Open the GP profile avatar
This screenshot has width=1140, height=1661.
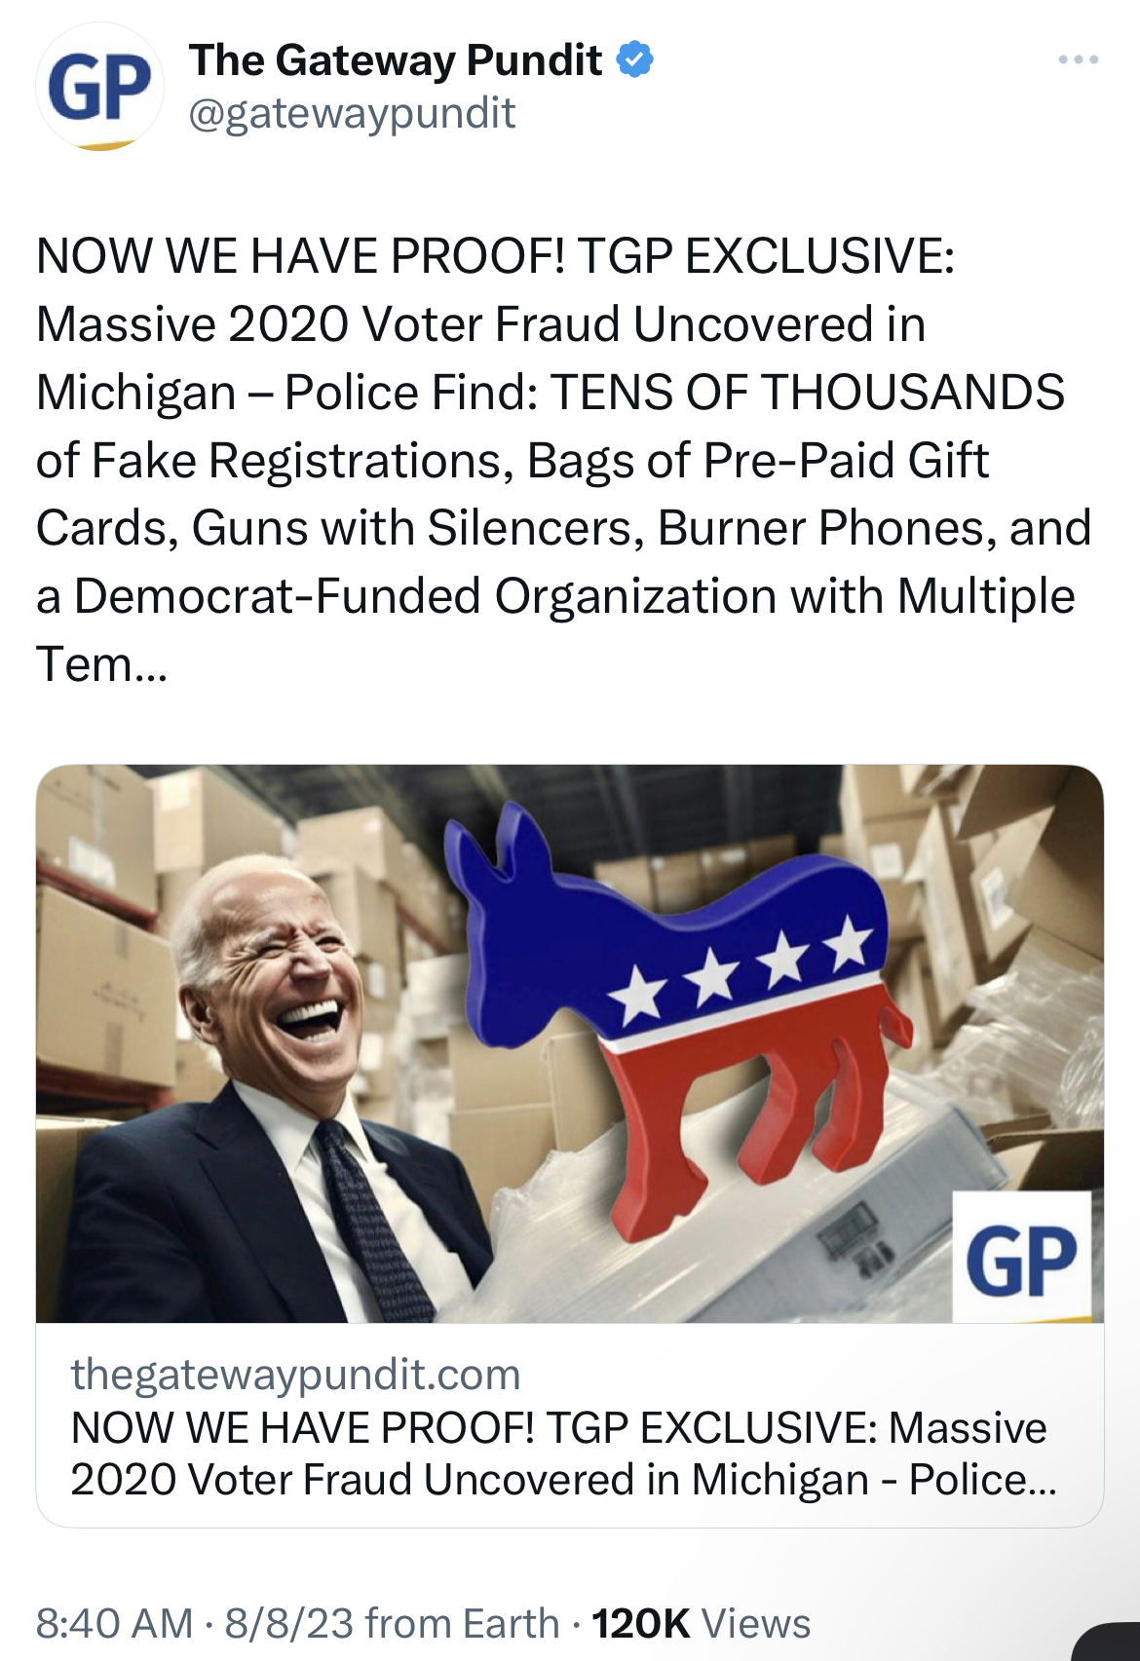pos(99,88)
